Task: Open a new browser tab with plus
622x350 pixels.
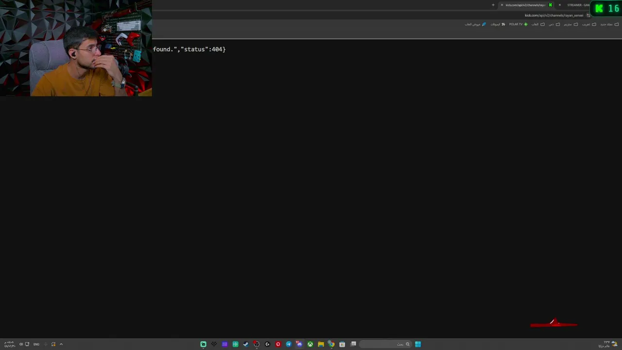Action: coord(493,5)
